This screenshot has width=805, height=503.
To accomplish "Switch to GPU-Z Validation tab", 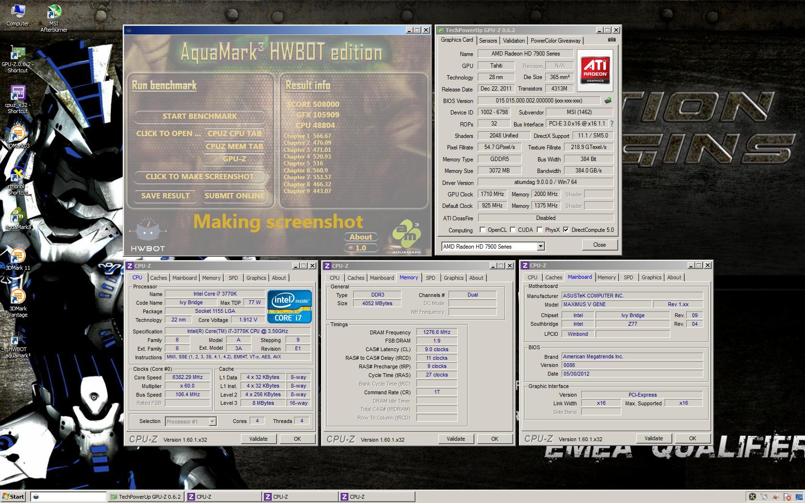I will click(x=514, y=41).
